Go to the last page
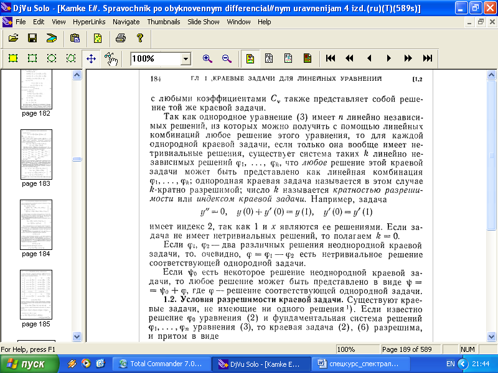 click(x=428, y=58)
